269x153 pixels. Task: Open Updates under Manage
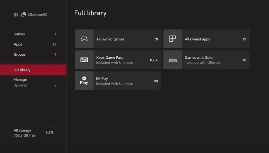(x=35, y=85)
